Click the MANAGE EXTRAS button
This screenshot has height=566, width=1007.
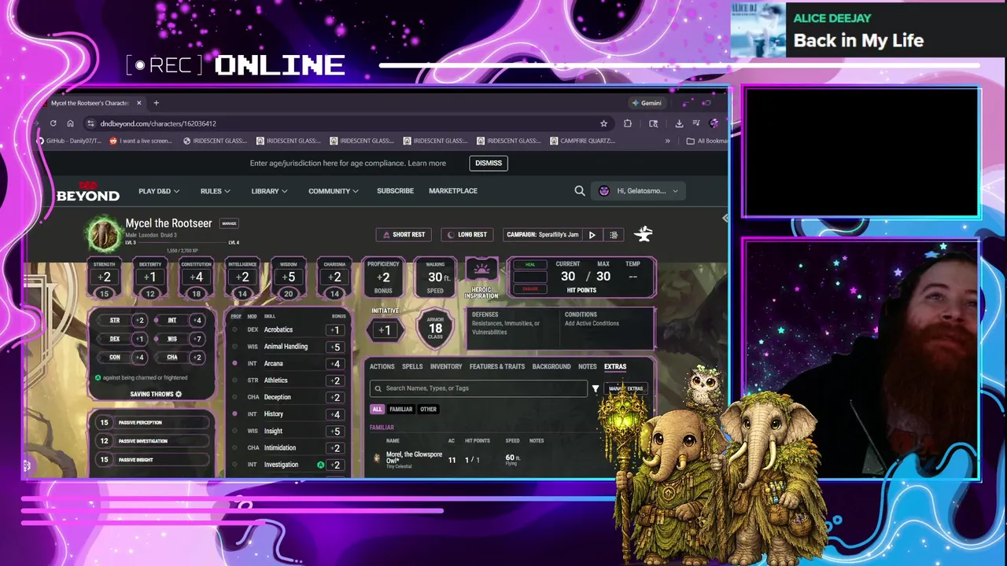626,388
